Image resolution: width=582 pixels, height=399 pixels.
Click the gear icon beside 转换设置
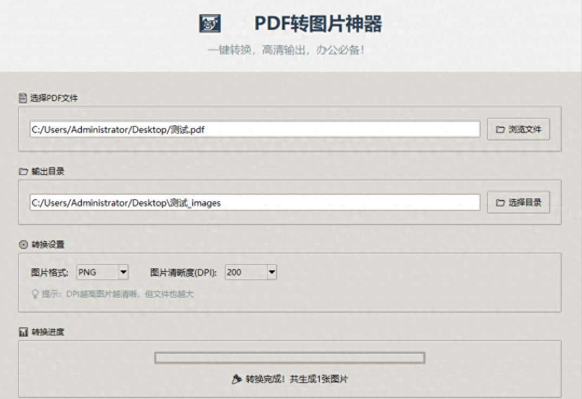23,244
